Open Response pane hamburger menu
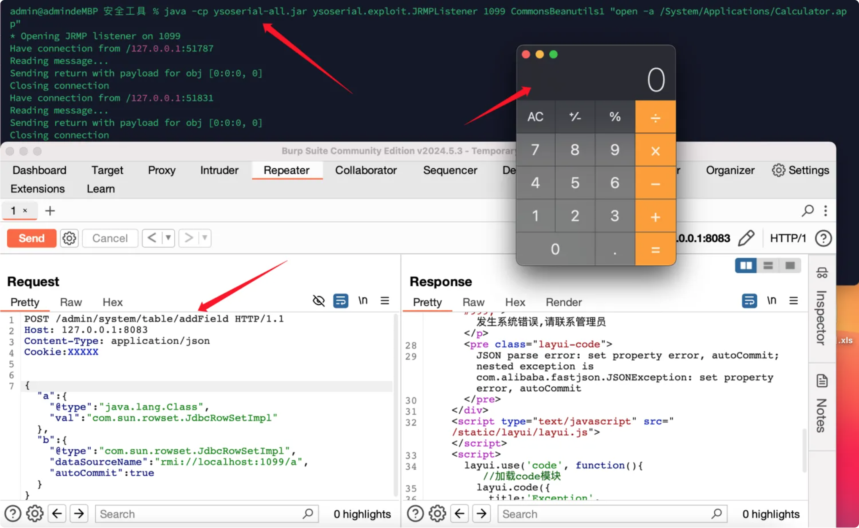The width and height of the screenshot is (859, 528). [794, 301]
